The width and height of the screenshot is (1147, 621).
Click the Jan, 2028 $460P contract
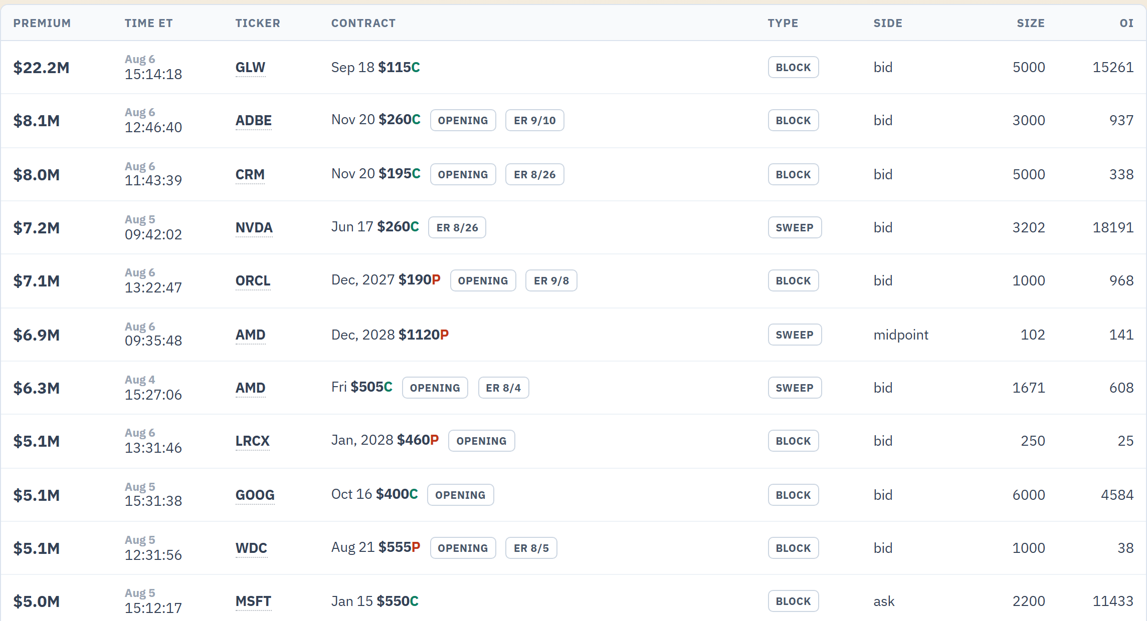coord(385,440)
